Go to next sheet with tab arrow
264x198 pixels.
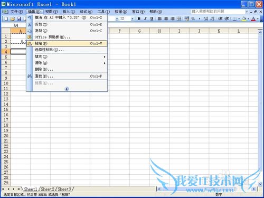(13, 189)
